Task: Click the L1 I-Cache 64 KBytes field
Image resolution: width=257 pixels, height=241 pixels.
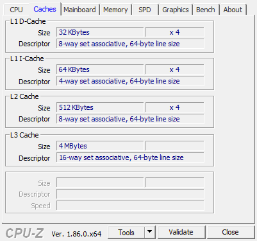Action: [100, 69]
